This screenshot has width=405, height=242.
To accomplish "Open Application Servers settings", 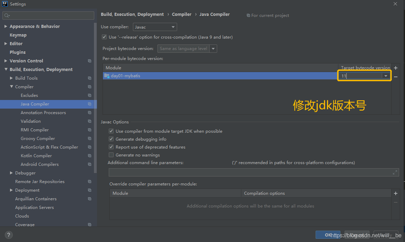I will click(34, 208).
